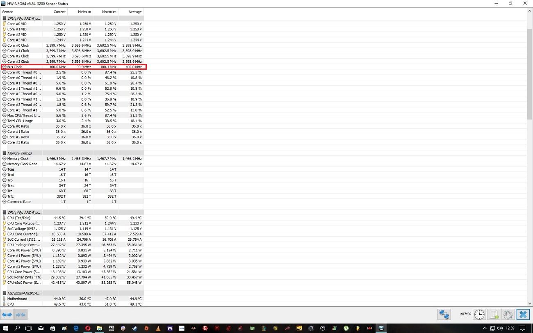Click the 1:07:56 elapsed time readout
This screenshot has width=533, height=333.
[464, 314]
